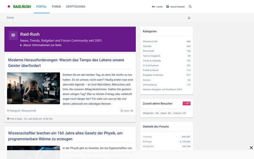Select Games category
Screen dimensions: 254x159
[x=146, y=80]
